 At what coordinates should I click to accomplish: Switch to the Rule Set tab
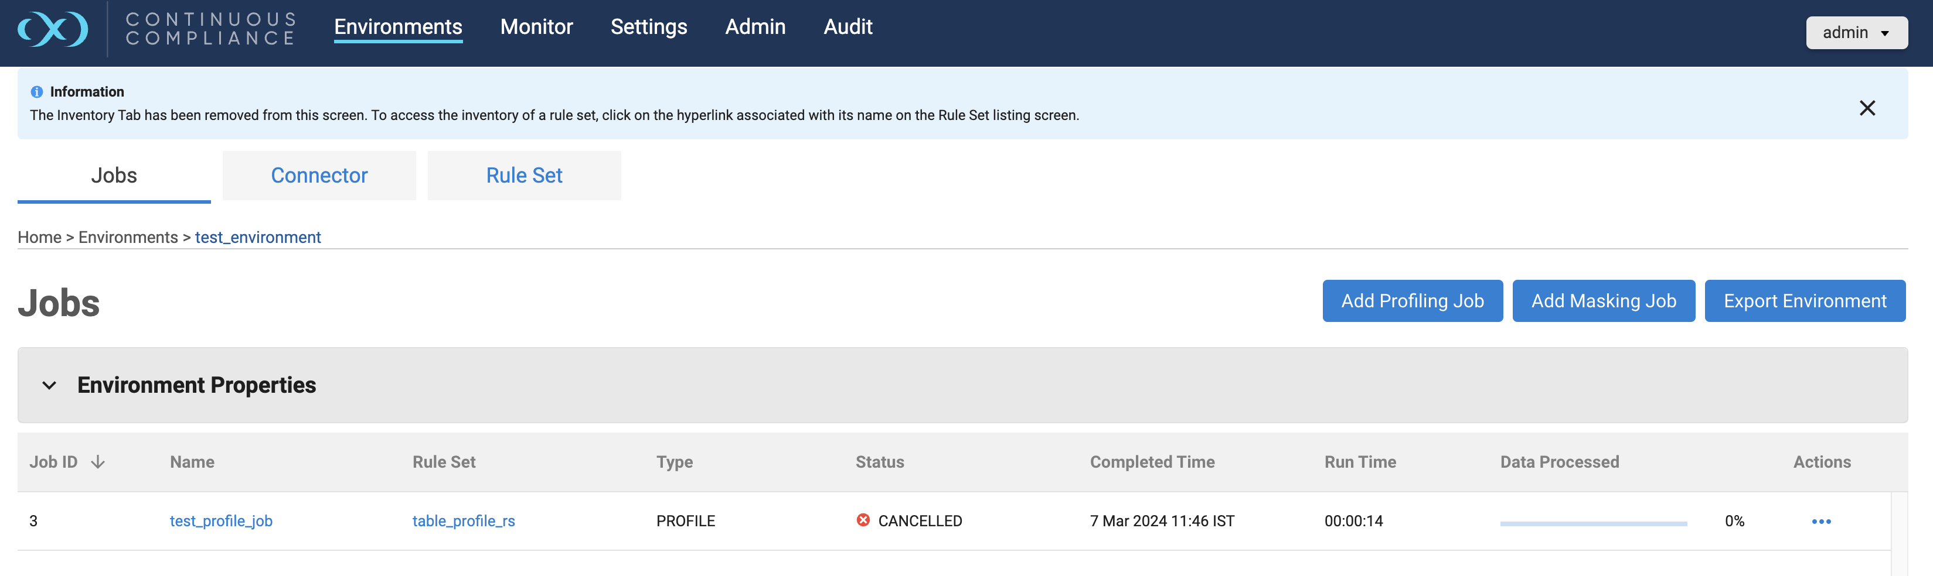524,175
